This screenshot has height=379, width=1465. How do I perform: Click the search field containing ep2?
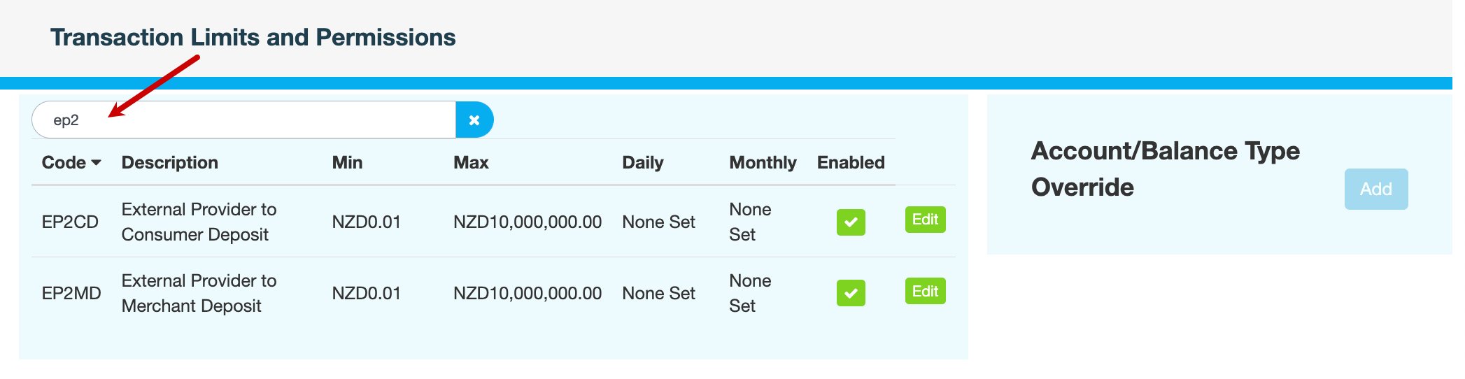pos(245,120)
